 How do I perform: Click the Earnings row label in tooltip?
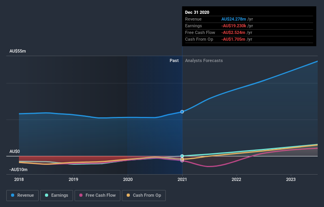click(193, 26)
